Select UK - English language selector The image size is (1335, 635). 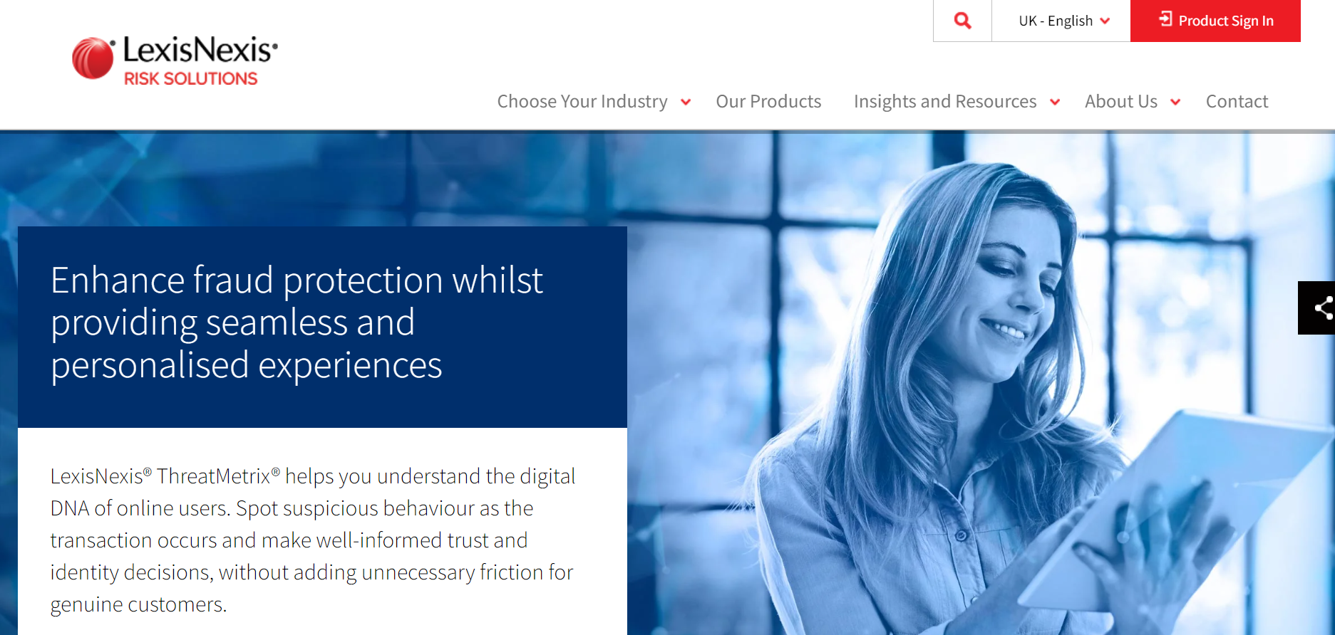pos(1061,21)
